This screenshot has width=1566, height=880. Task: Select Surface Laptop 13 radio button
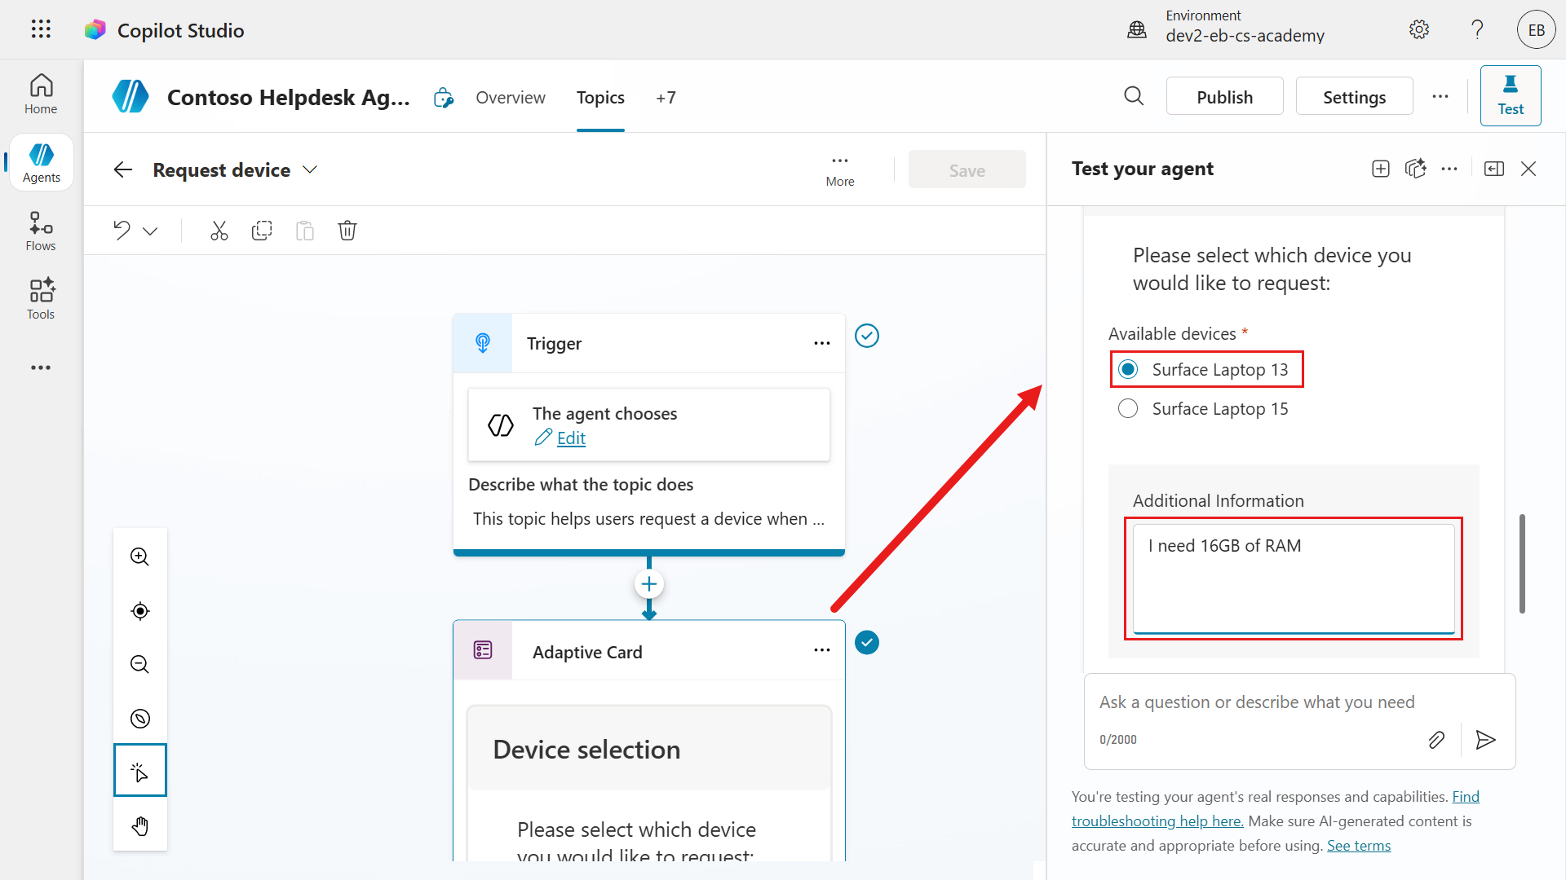1128,370
